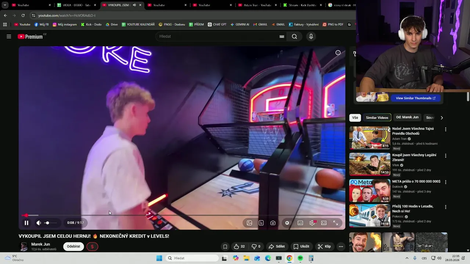
Task: Select the Od: Marek Jun chip
Action: click(x=407, y=117)
